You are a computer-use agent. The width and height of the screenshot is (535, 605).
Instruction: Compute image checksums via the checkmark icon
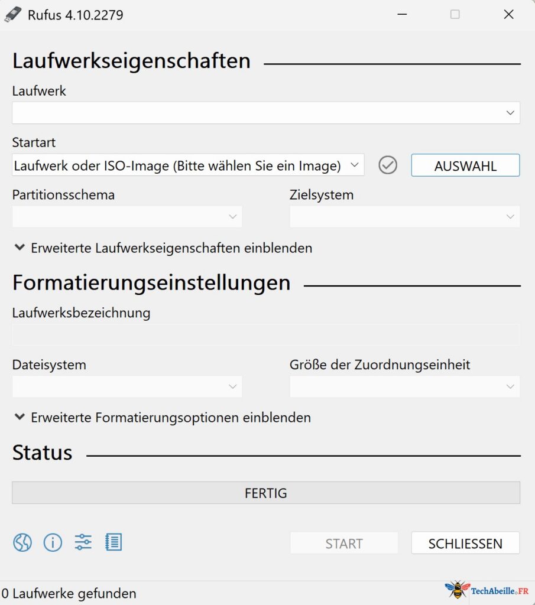[x=388, y=165]
